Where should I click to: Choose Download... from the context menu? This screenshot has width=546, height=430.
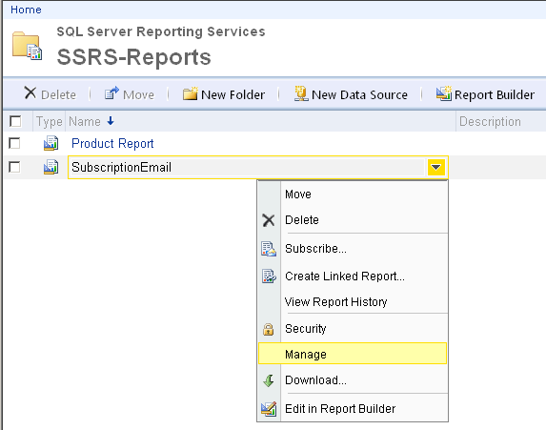[x=353, y=379]
